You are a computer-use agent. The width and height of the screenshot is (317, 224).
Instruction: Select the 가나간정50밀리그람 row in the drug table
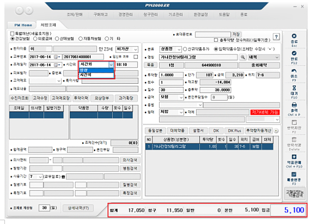[x=209, y=147]
